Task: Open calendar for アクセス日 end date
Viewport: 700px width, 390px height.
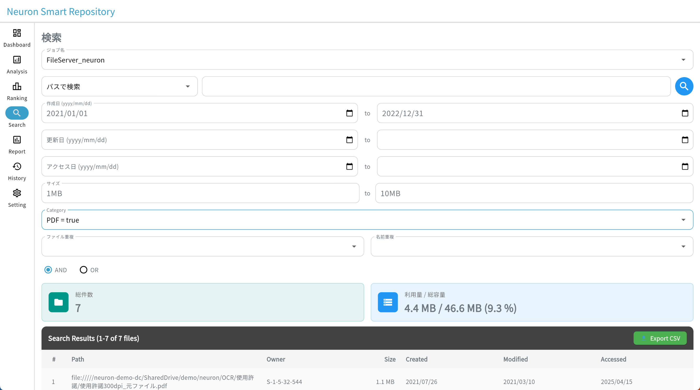Action: click(x=685, y=166)
